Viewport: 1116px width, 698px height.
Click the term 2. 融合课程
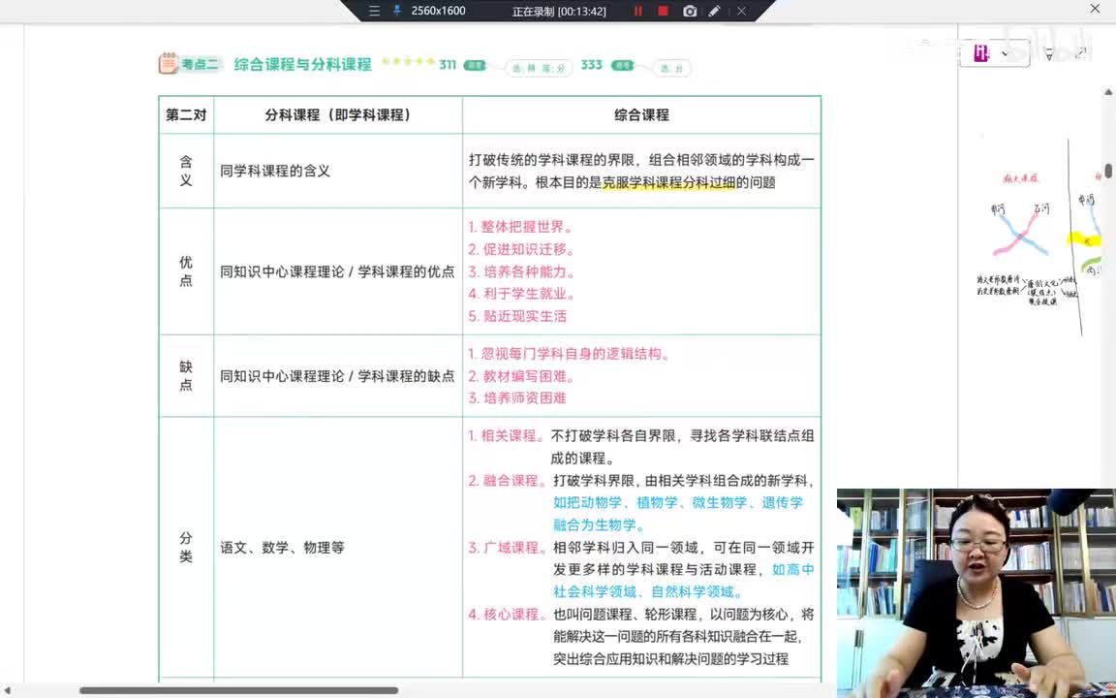(508, 481)
